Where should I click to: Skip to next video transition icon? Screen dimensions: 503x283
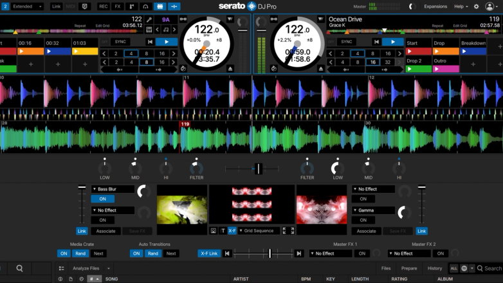[x=299, y=253]
